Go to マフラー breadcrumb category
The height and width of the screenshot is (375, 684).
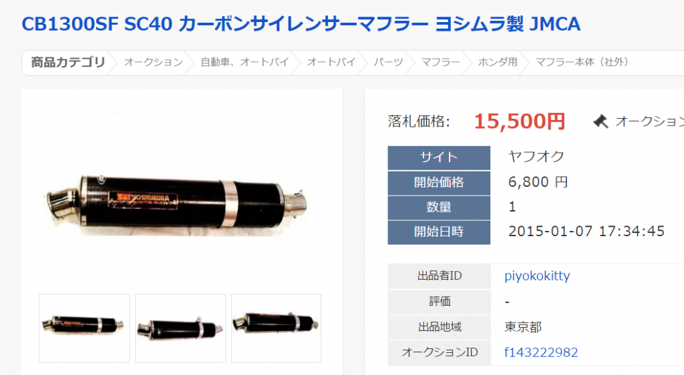click(441, 62)
